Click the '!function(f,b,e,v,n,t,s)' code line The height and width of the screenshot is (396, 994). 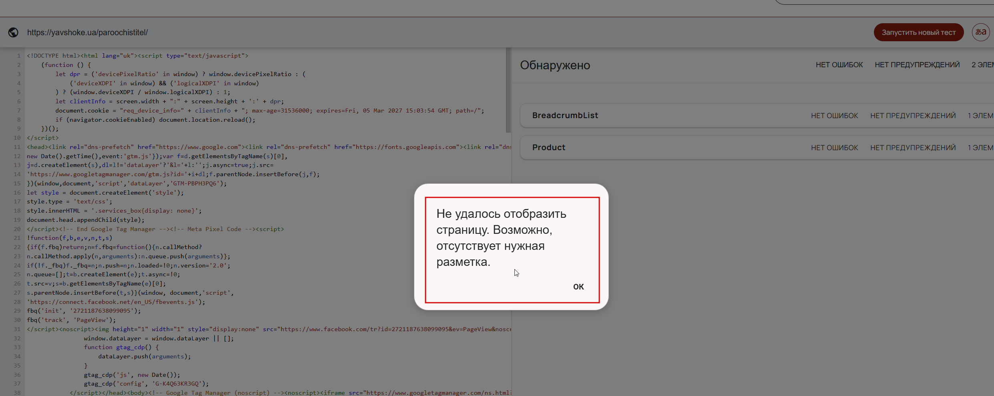70,238
